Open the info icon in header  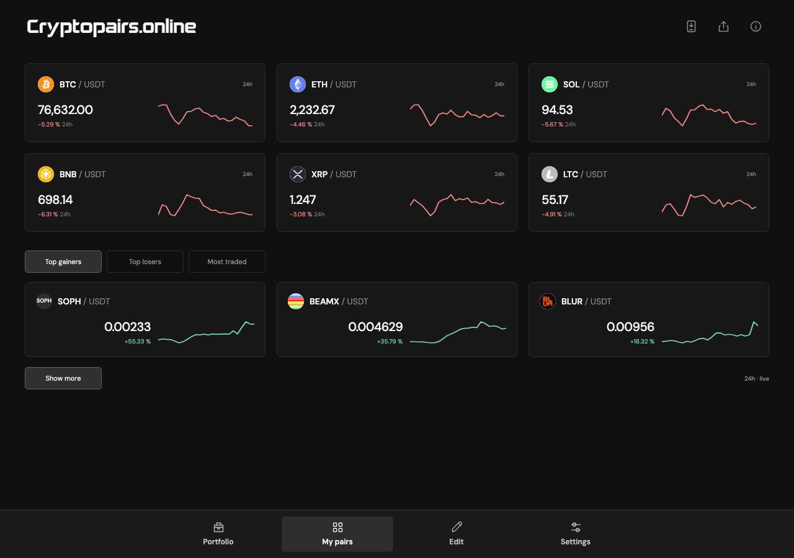(756, 26)
